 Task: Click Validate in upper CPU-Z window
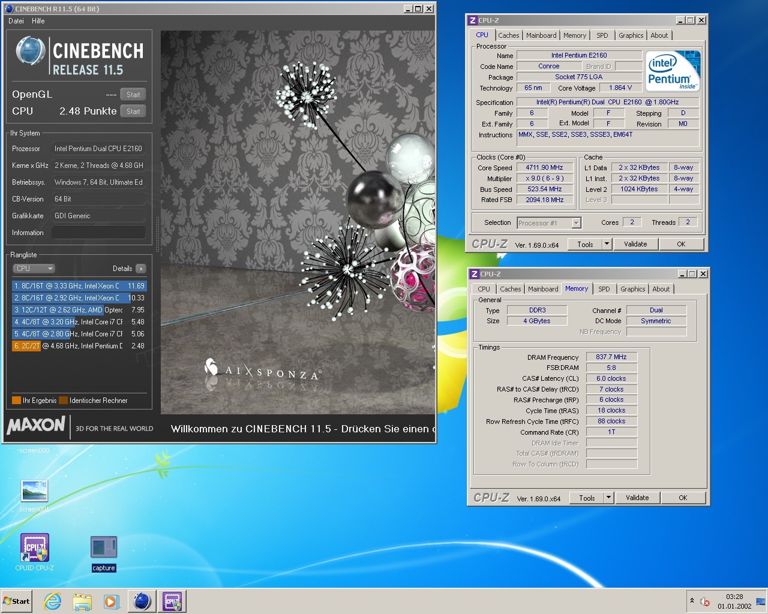point(635,245)
